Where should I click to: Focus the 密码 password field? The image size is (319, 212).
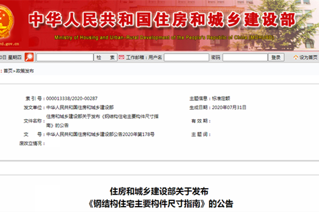(x=245, y=57)
